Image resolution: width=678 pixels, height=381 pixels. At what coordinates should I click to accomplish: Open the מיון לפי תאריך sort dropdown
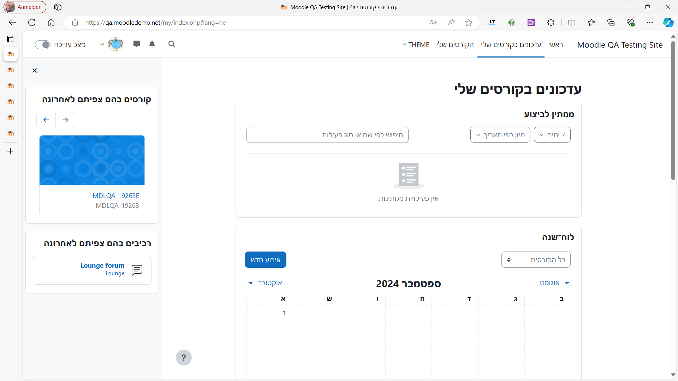click(x=500, y=135)
